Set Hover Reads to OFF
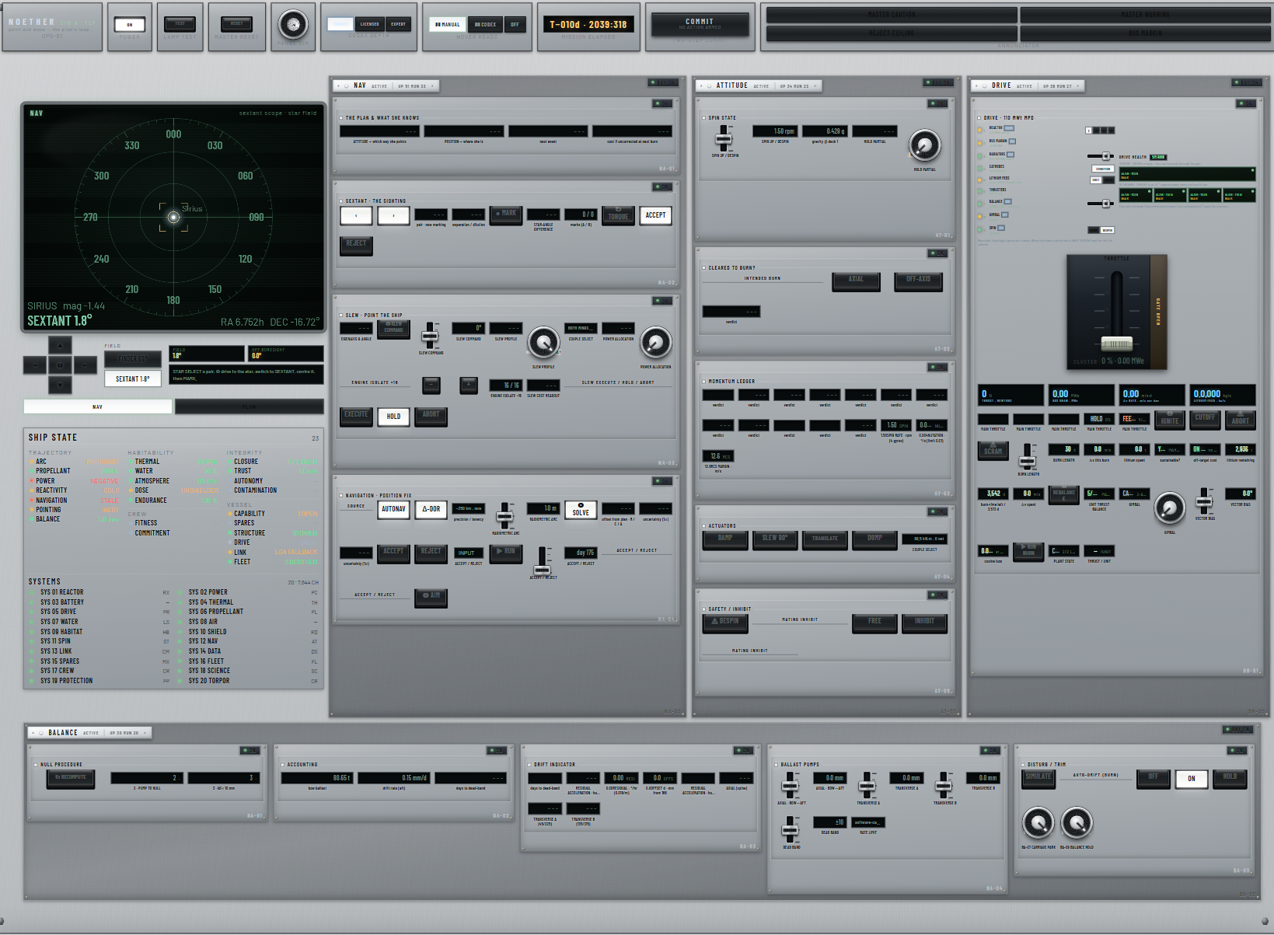This screenshot has width=1274, height=935. [515, 24]
